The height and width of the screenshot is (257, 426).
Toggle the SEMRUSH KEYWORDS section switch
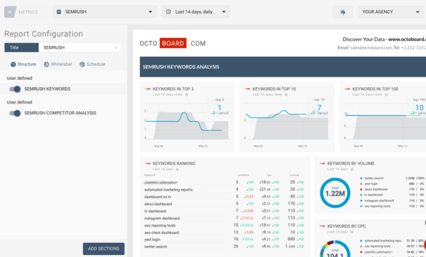coord(15,89)
